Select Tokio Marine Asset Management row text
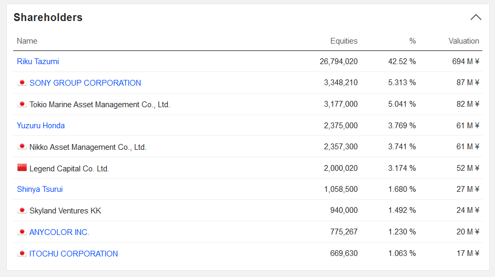The width and height of the screenshot is (495, 277). 100,105
